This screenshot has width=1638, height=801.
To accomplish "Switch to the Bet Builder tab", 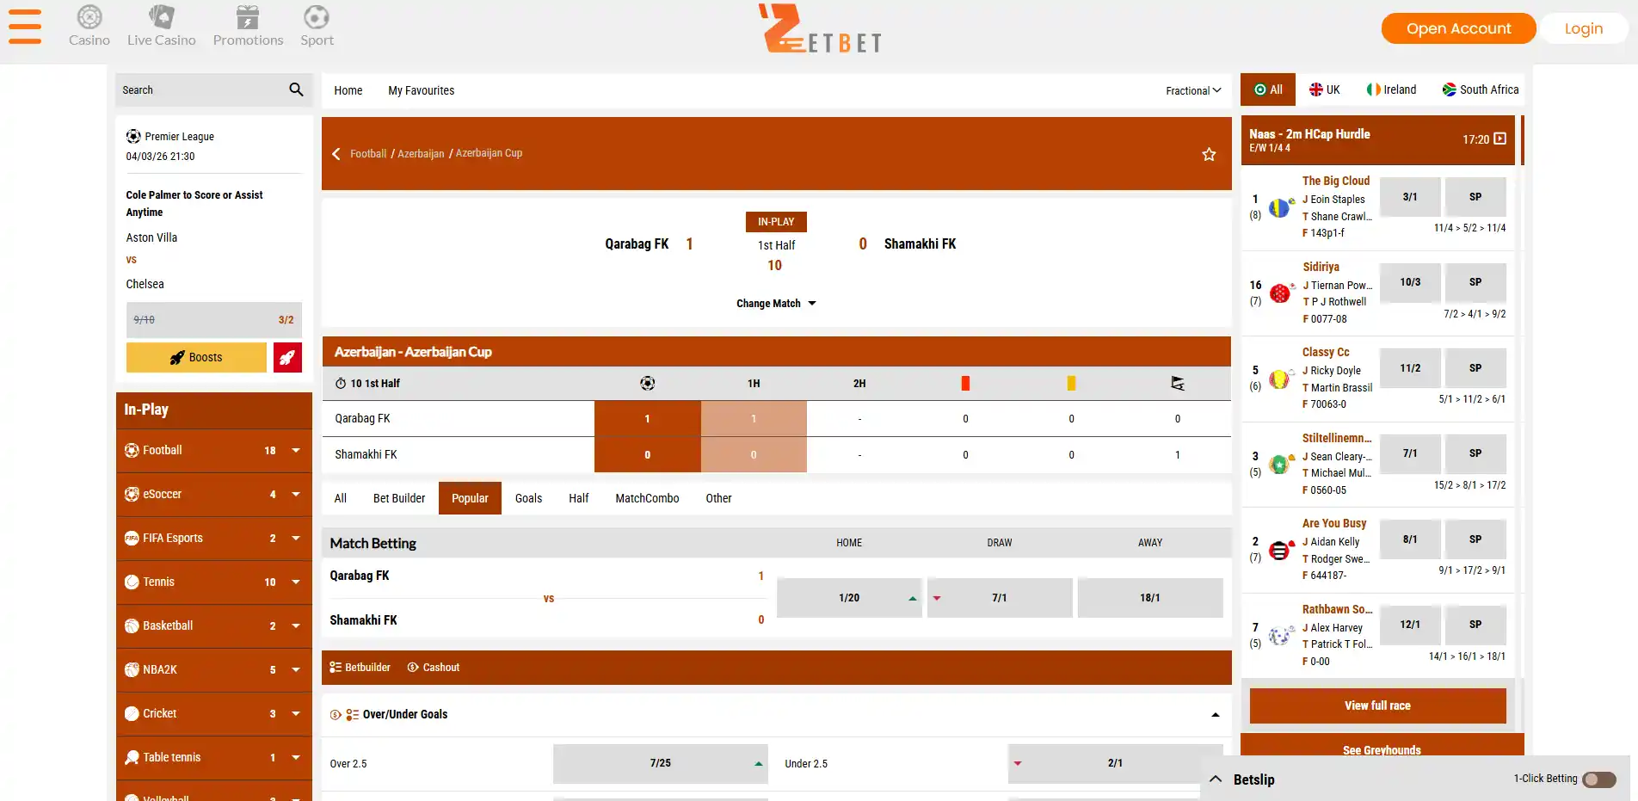I will pyautogui.click(x=399, y=498).
